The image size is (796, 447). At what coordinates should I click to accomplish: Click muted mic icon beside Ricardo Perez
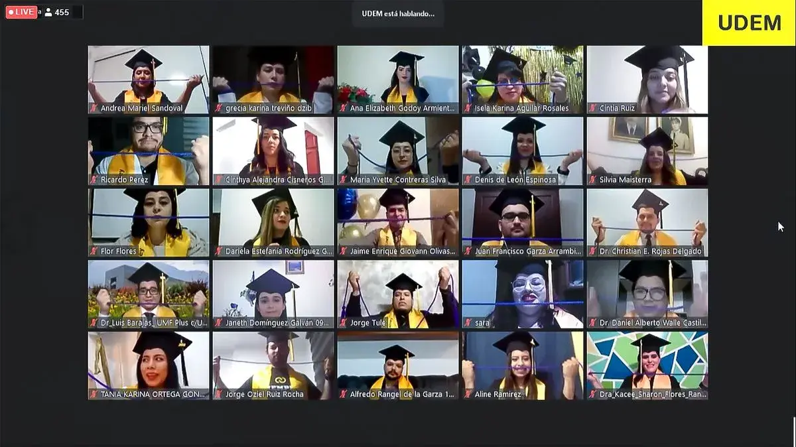point(94,180)
